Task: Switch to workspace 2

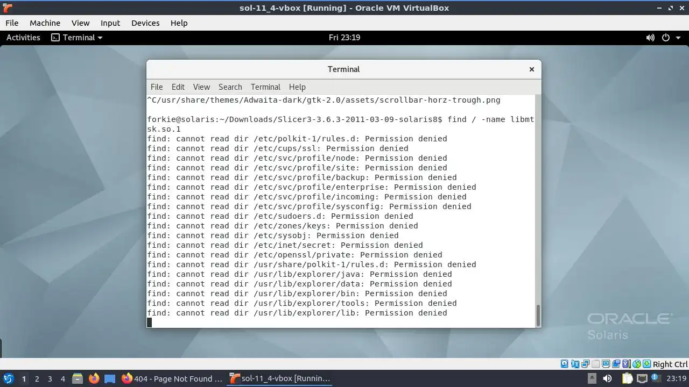Action: pyautogui.click(x=37, y=379)
